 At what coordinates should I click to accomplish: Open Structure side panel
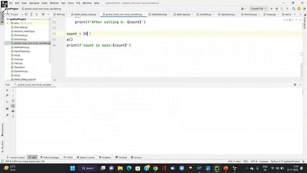point(2,146)
